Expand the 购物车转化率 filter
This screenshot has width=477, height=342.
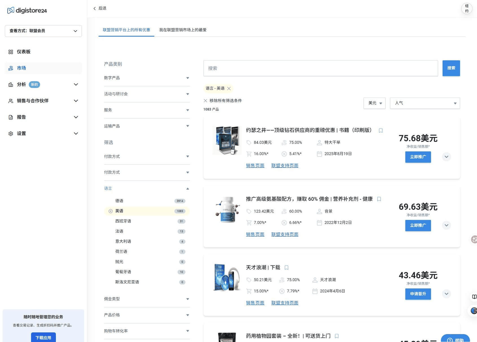[147, 331]
